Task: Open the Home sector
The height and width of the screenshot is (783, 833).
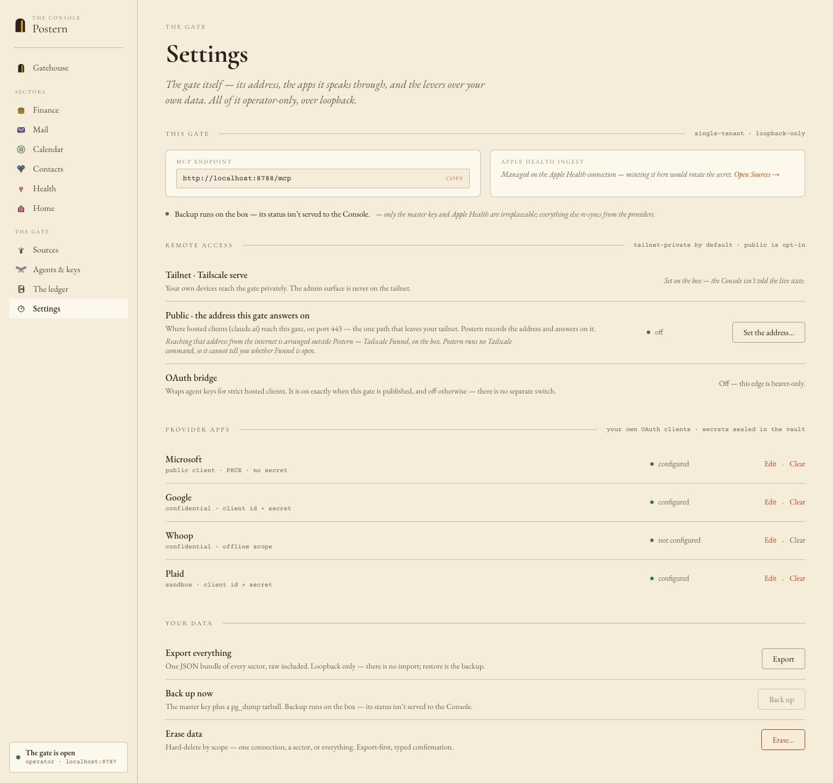Action: click(x=68, y=209)
